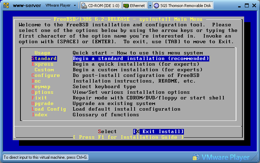Select the Index glossary entry
Image resolution: width=260 pixels, height=163 pixels.
pos(39,115)
